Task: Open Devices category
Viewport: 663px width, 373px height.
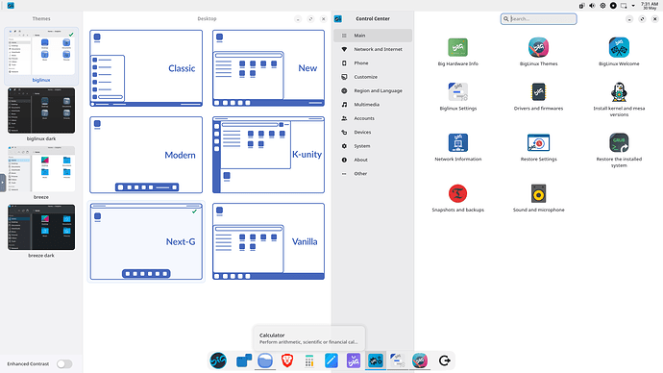Action: (373, 132)
